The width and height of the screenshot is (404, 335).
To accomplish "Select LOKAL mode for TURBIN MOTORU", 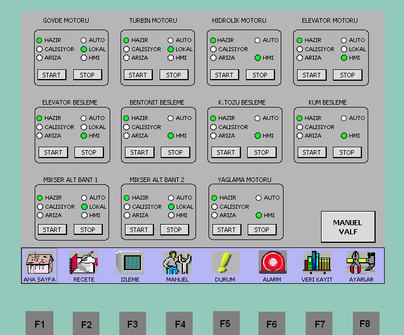I will point(170,49).
